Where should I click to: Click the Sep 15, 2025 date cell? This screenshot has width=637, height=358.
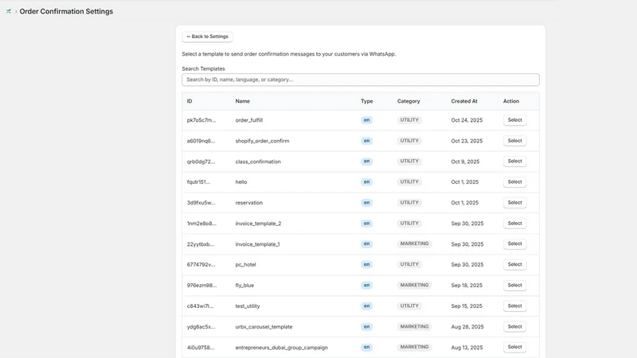[467, 306]
